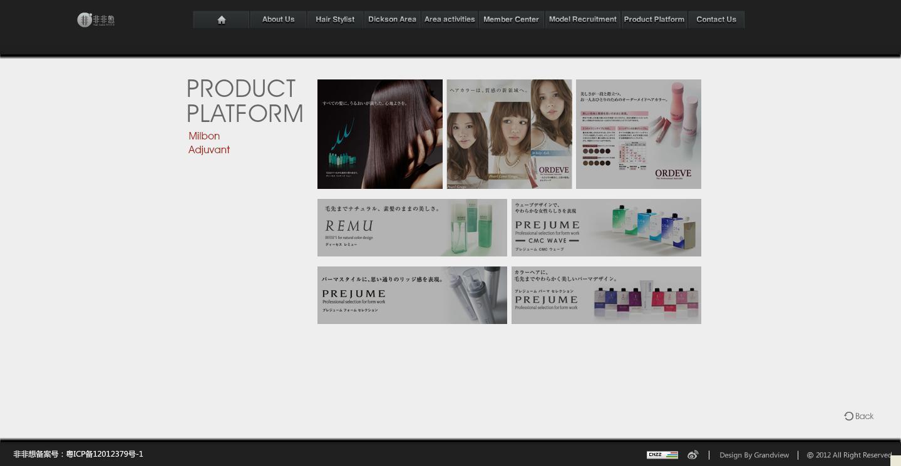Select the Milbon product category

click(x=204, y=136)
